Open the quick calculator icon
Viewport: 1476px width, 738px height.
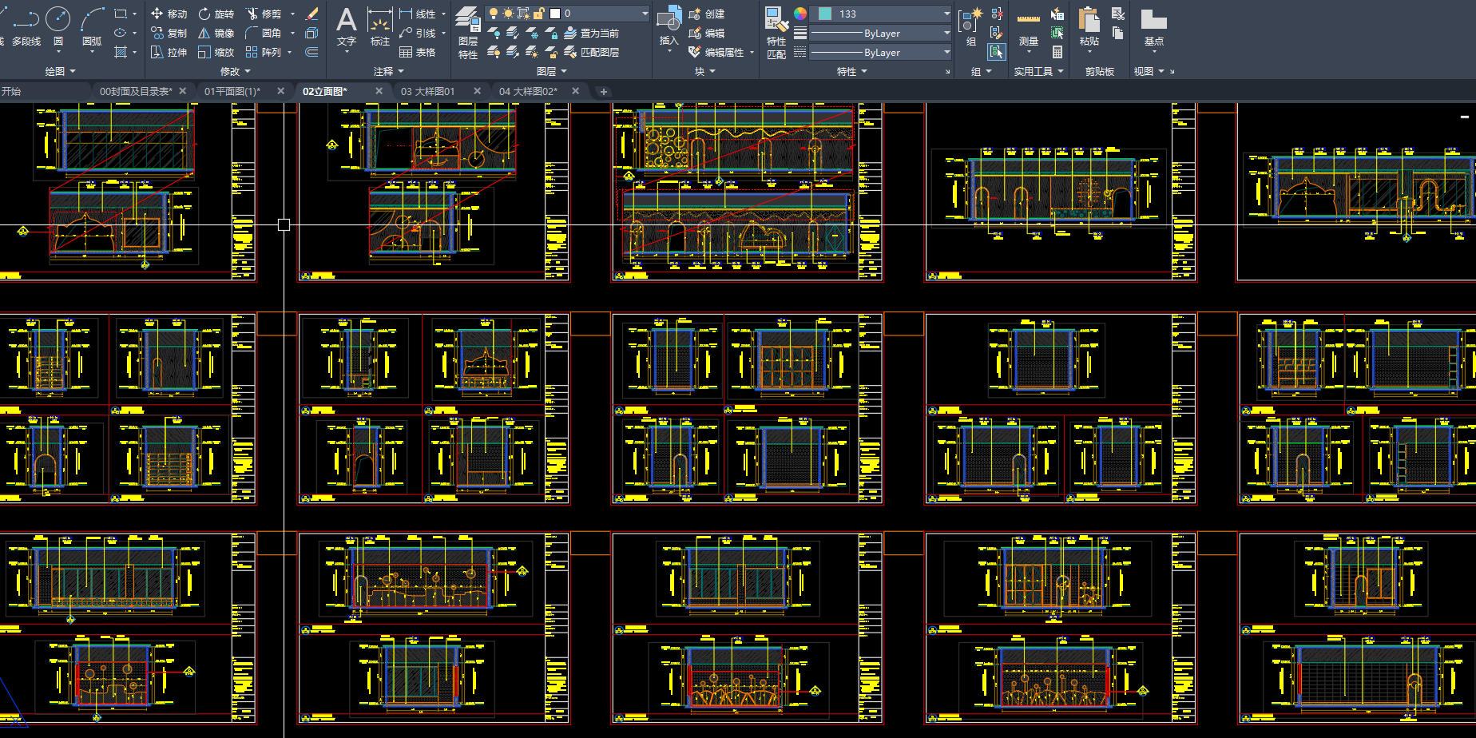coord(1057,52)
